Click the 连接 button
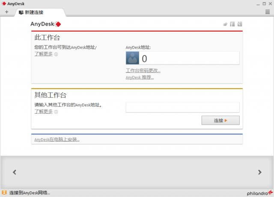The width and height of the screenshot is (274, 197). (x=220, y=120)
